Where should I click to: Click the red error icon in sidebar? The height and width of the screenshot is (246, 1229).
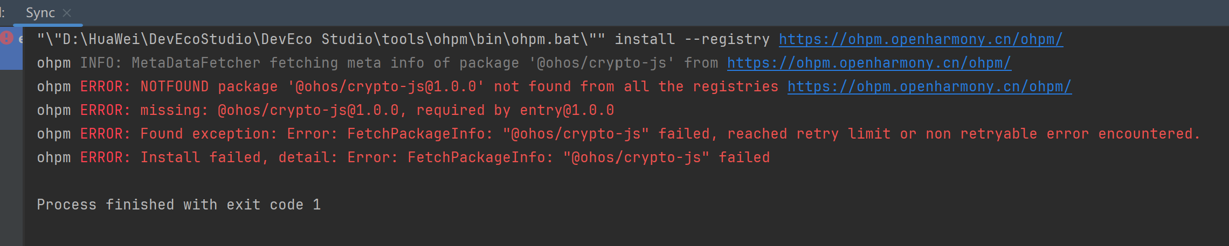tap(6, 38)
